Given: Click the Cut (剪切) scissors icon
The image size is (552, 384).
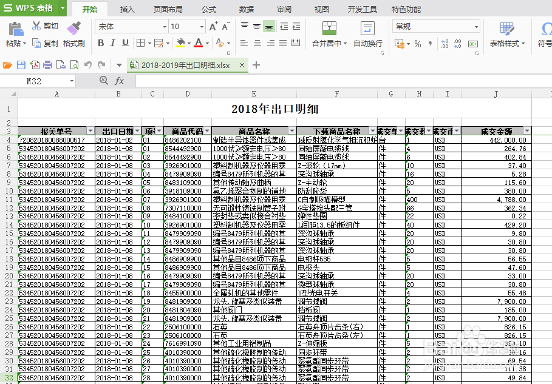Looking at the screenshot, I should pos(36,25).
